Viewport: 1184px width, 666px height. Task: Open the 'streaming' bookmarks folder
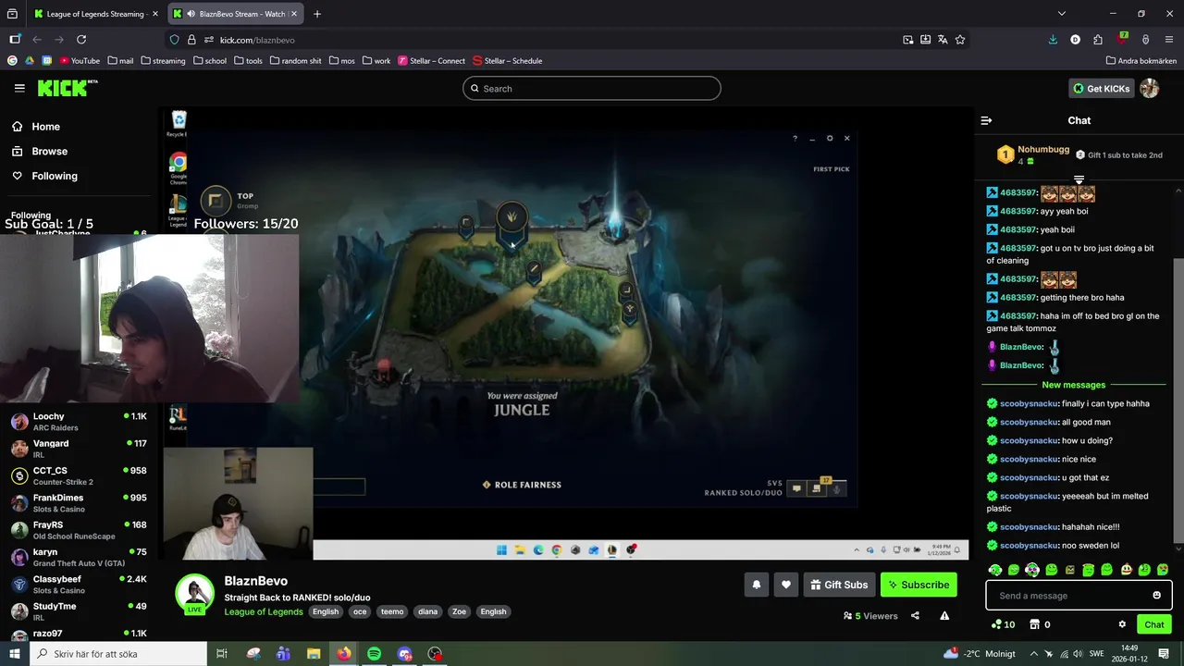(x=163, y=61)
